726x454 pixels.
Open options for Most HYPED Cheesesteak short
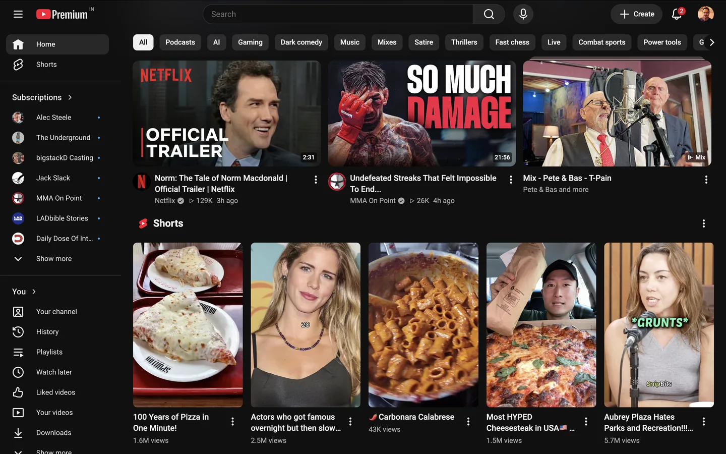click(x=586, y=422)
